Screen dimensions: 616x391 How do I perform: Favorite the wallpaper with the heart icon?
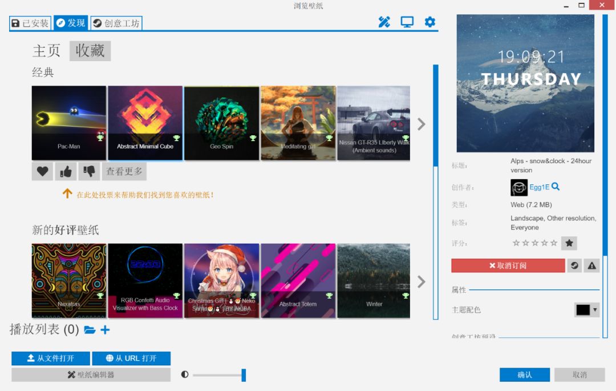point(42,171)
